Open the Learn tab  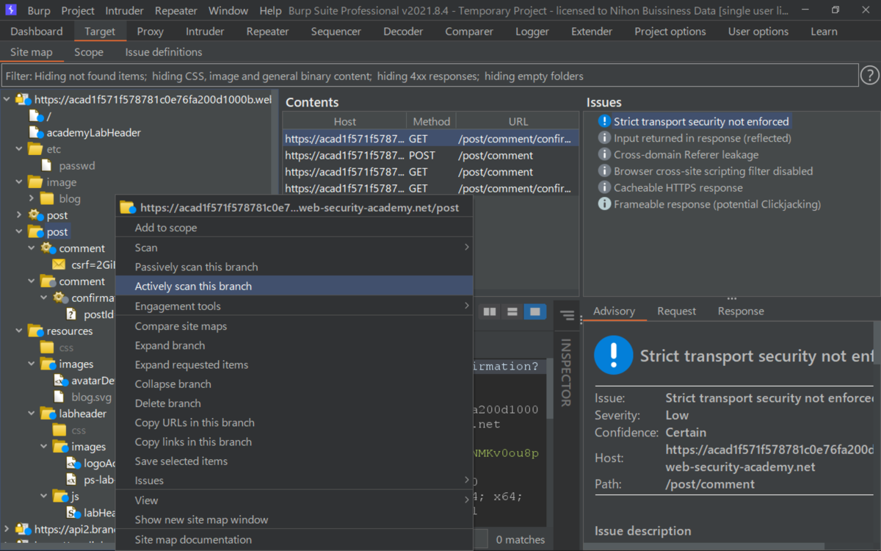click(x=824, y=32)
